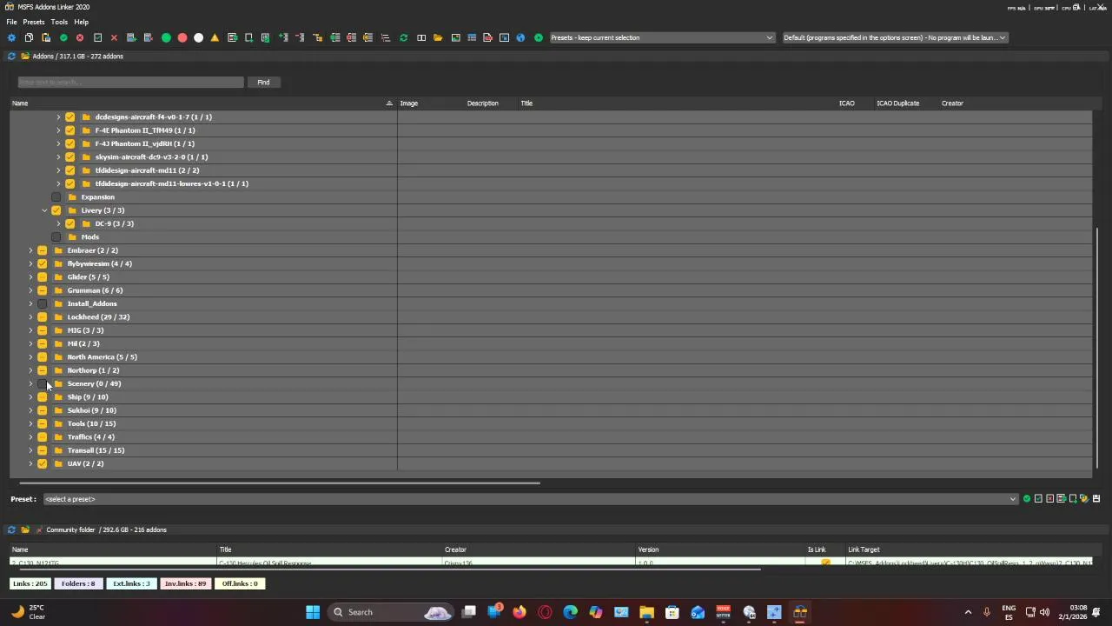Click the green play circle toolbar icon

tap(539, 37)
